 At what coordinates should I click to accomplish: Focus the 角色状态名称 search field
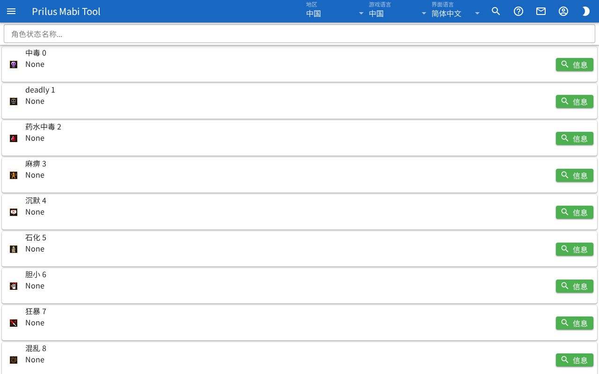[x=299, y=34]
